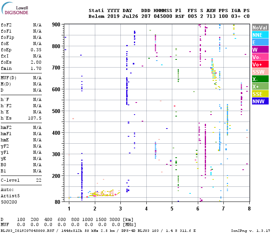This screenshot has width=271, height=233.
Task: Select the NNW blue legend swatch
Action: click(260, 101)
